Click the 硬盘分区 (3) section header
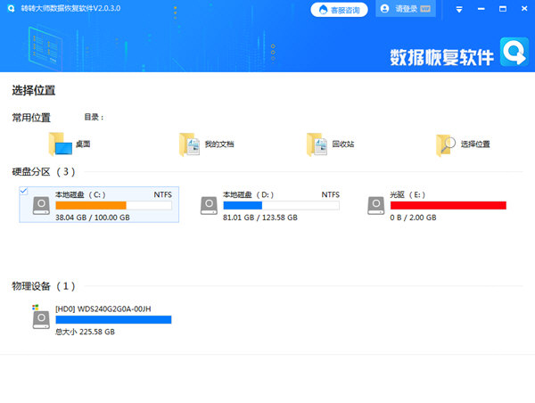Screen dimensions: 535x403 click(43, 171)
